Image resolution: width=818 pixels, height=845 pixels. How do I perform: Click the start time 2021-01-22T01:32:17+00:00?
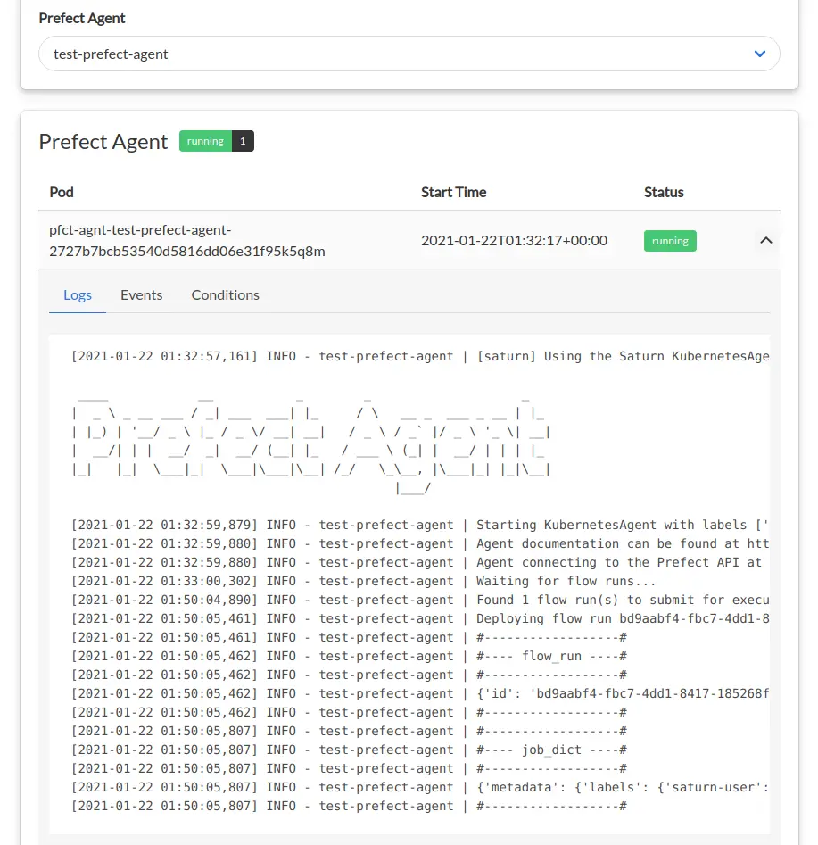(514, 240)
